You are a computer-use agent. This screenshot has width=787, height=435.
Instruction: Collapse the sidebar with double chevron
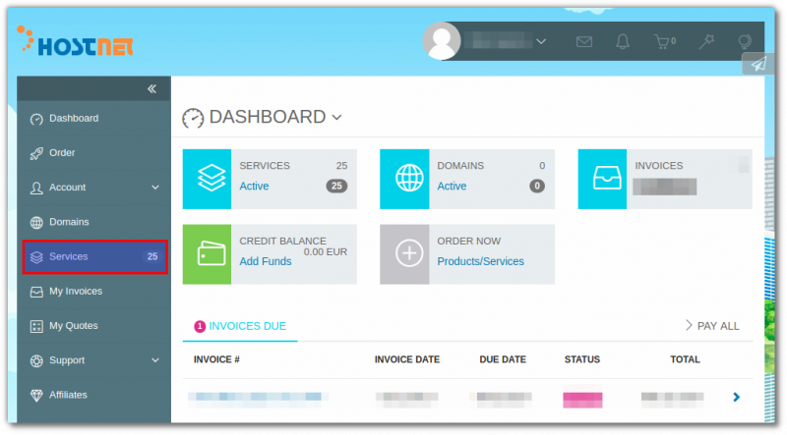point(151,89)
